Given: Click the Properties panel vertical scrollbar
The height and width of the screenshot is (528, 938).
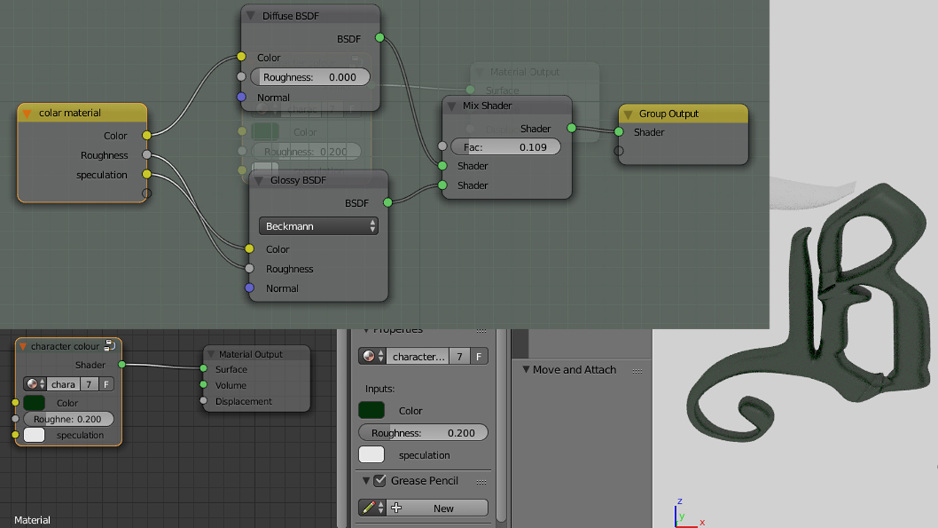Looking at the screenshot, I should tap(502, 425).
